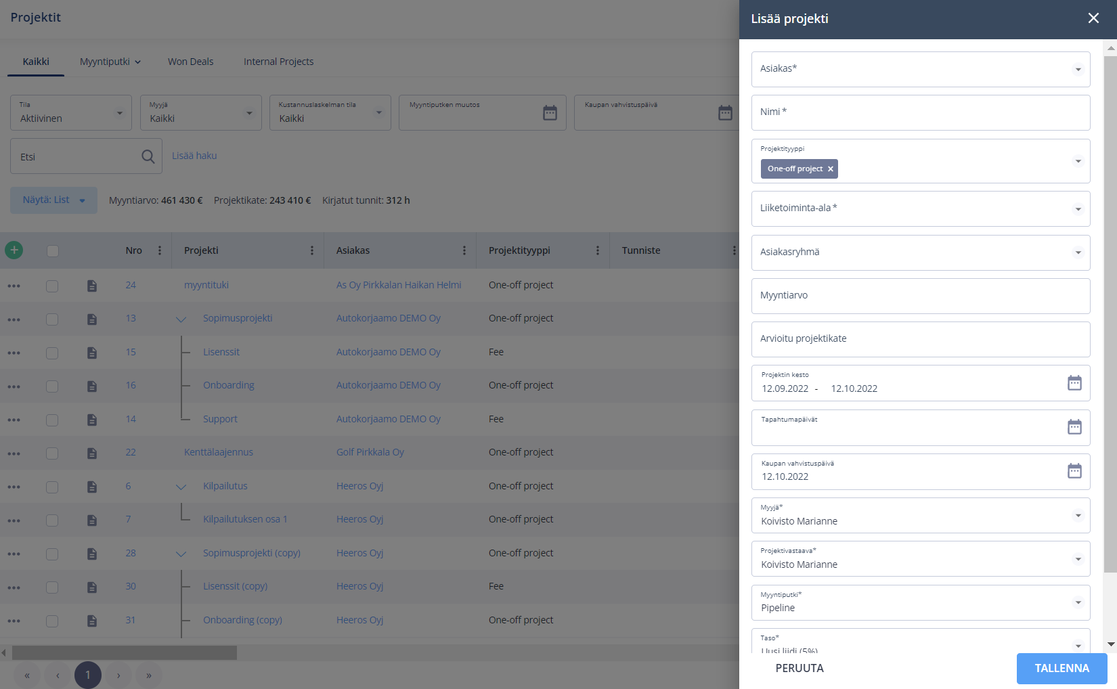Open the Myyjä filter dropdown

[x=200, y=112]
